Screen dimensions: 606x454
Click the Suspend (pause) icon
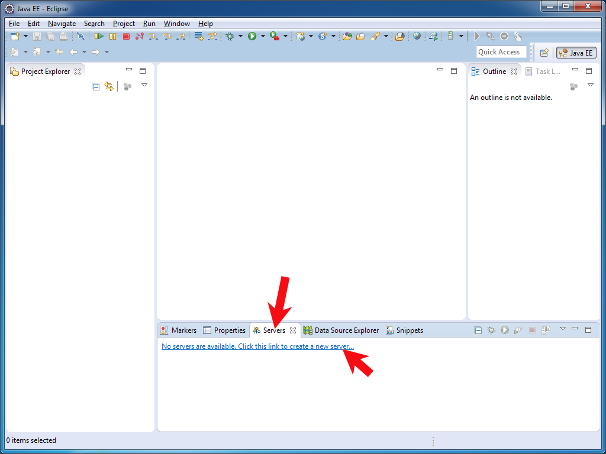(112, 36)
